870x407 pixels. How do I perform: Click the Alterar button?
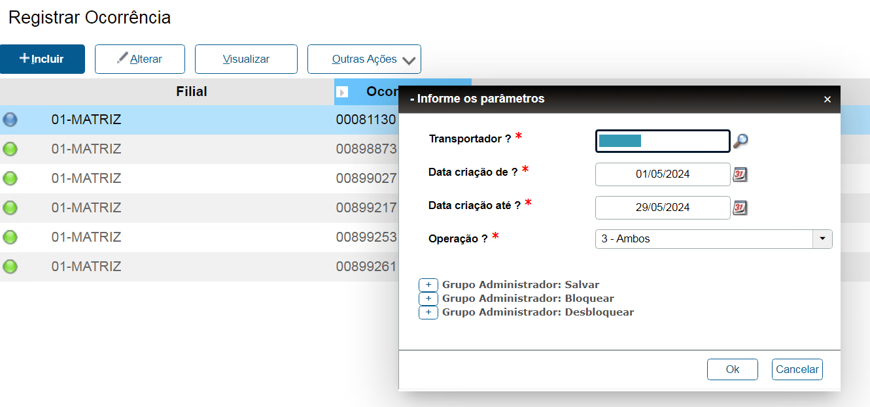pos(140,59)
